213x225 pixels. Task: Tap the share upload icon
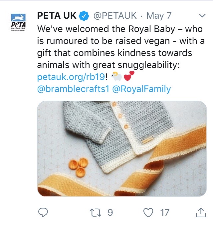click(x=201, y=212)
